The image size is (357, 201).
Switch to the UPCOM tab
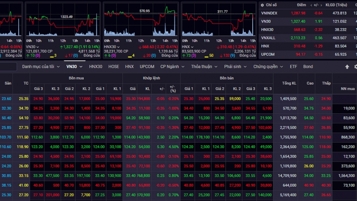pos(147,67)
